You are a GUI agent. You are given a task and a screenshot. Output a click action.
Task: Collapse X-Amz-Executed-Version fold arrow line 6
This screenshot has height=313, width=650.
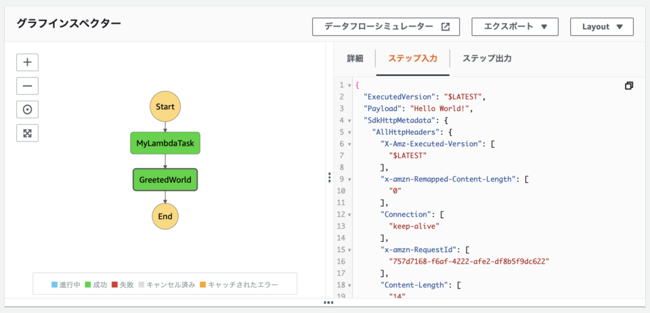(350, 144)
